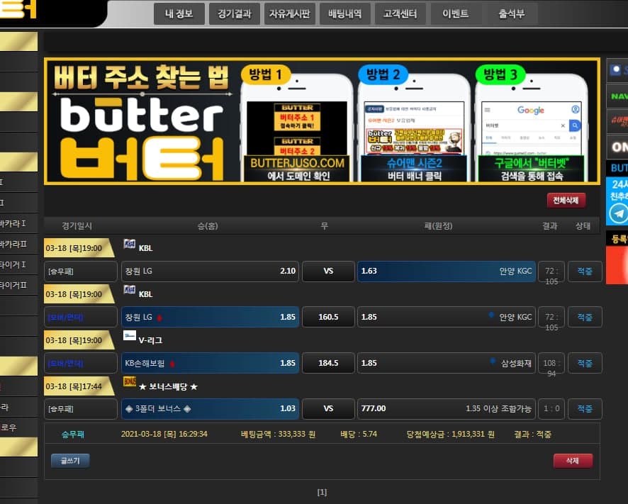Viewport: 628px width, 504px height.
Task: Open 고객센터 from the top menu
Action: point(400,13)
